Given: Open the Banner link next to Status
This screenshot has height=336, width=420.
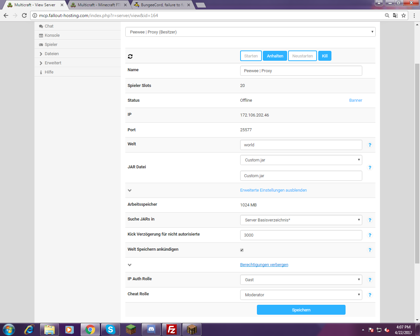Looking at the screenshot, I should [356, 100].
